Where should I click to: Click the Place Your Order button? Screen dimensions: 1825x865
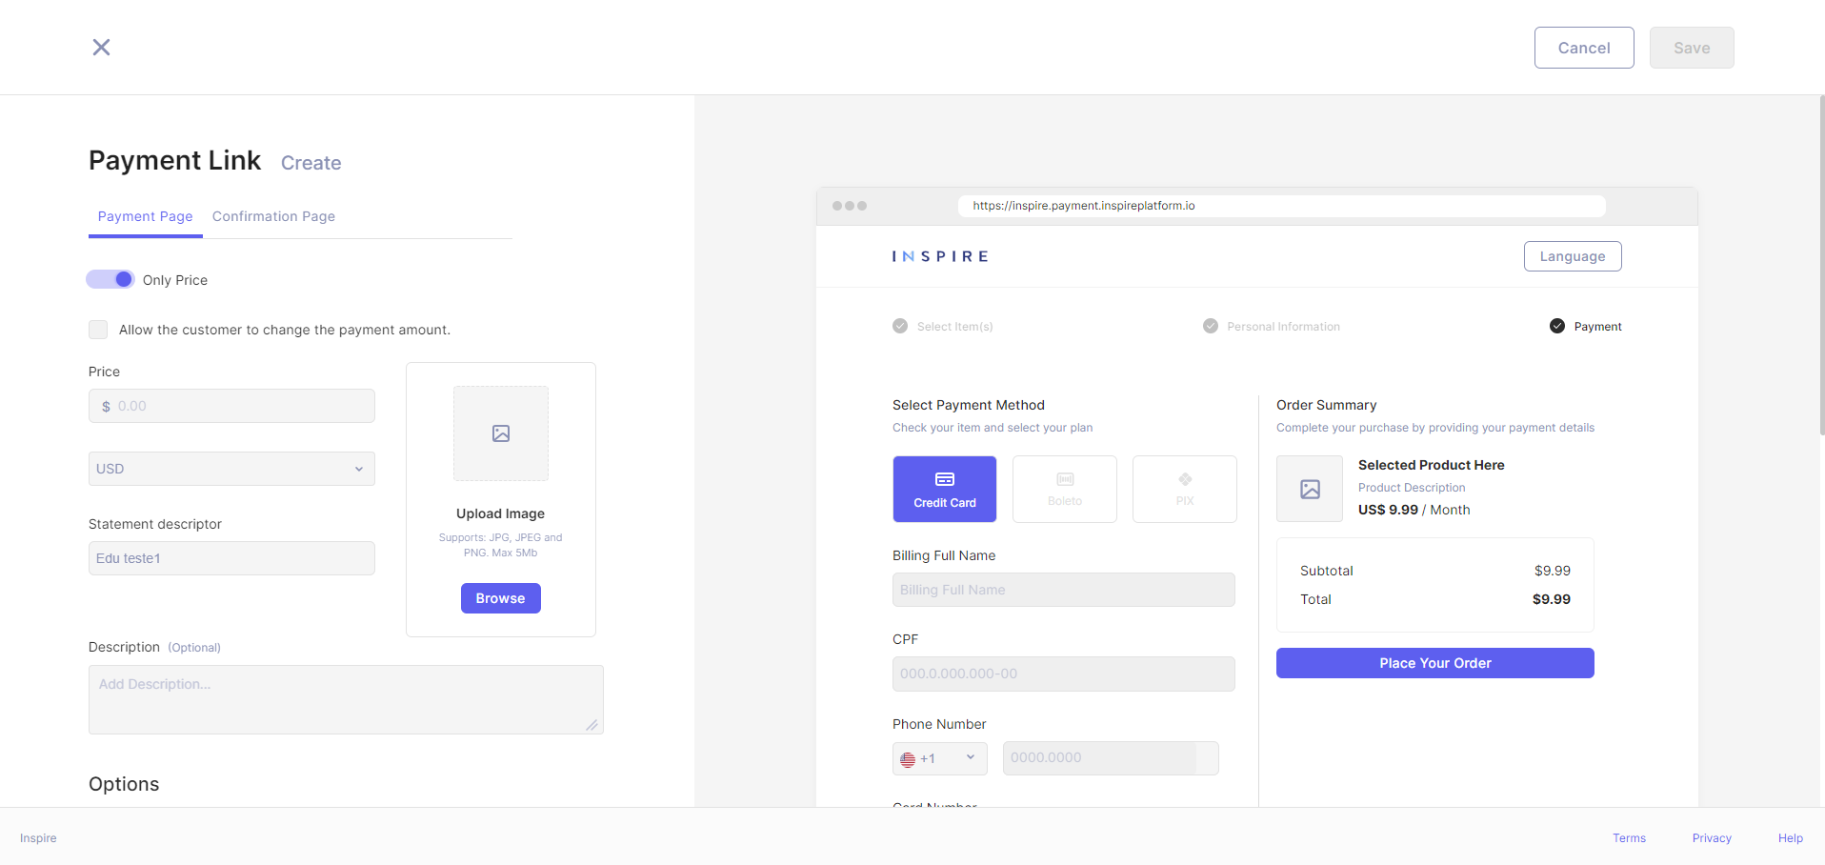pos(1435,663)
